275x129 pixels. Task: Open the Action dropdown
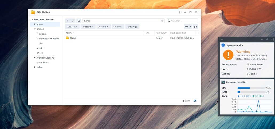point(104,27)
